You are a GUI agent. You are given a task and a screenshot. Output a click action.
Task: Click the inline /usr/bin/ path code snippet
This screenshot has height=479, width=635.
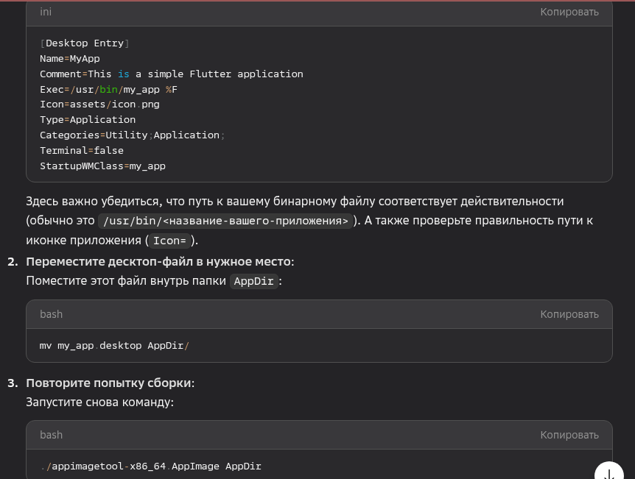tap(225, 221)
